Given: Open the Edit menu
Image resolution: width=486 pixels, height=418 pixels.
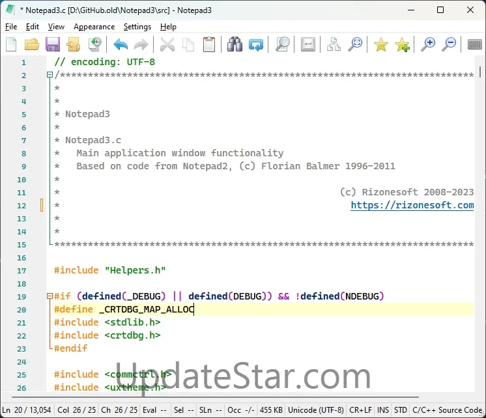Looking at the screenshot, I should click(x=33, y=27).
